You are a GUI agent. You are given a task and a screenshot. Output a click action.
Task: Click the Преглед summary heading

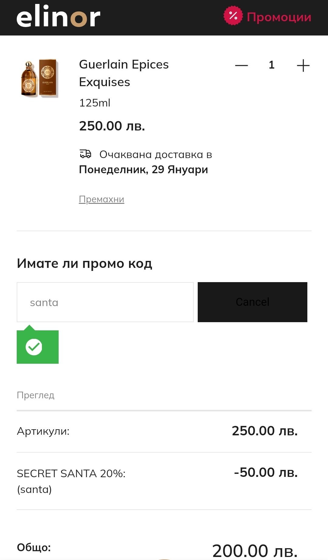36,395
